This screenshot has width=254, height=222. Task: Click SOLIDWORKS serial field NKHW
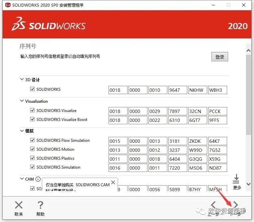(198, 90)
